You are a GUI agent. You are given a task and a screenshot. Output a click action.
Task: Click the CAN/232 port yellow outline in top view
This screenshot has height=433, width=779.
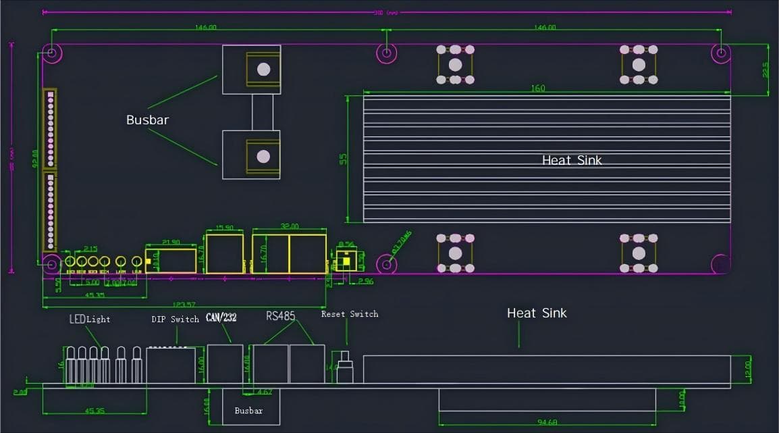tap(225, 254)
